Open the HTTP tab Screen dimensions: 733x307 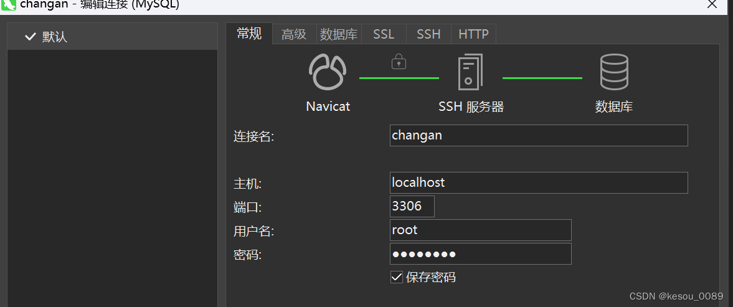473,34
